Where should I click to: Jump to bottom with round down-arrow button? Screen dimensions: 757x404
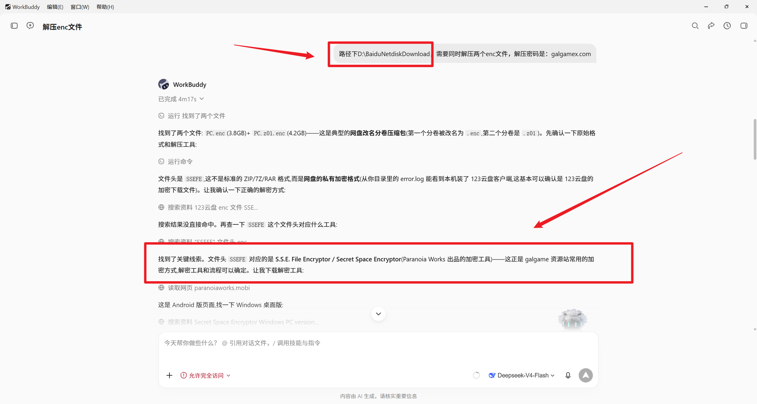coord(378,314)
